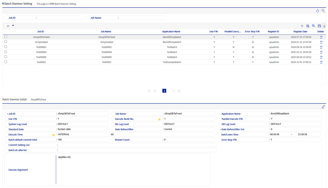Sort by the Register Date column header
The width and height of the screenshot is (328, 188).
click(x=300, y=32)
